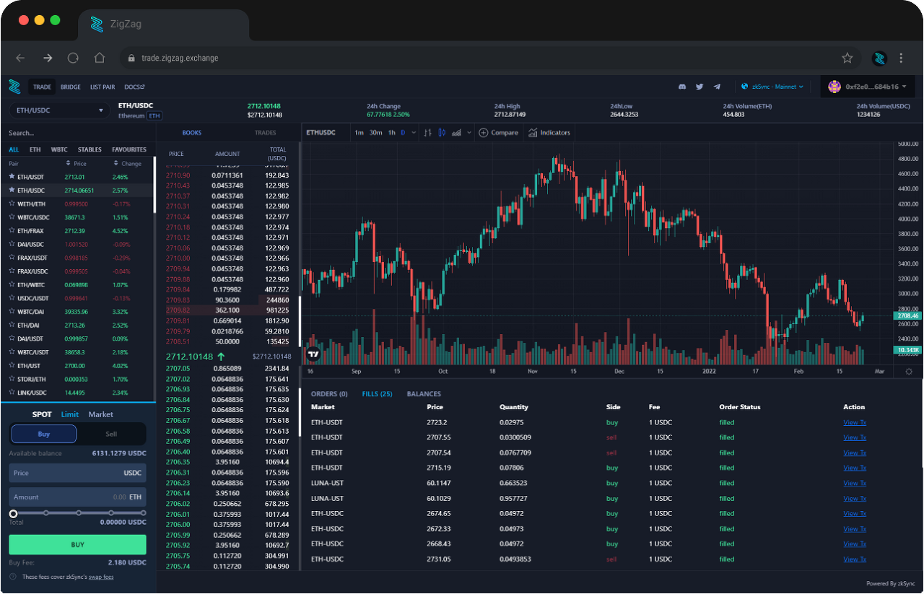Favourite ETH/FRAX with its star

(12, 230)
